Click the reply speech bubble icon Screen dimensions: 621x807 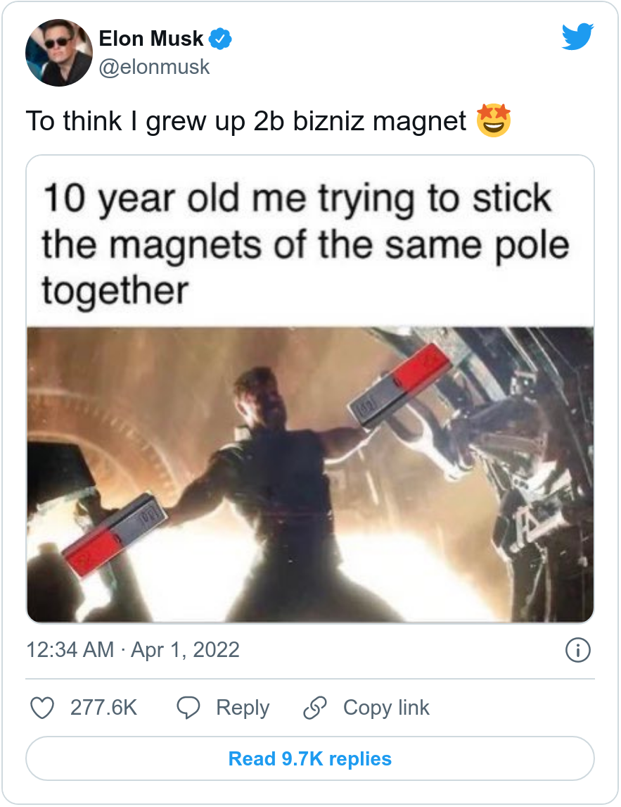tap(188, 708)
